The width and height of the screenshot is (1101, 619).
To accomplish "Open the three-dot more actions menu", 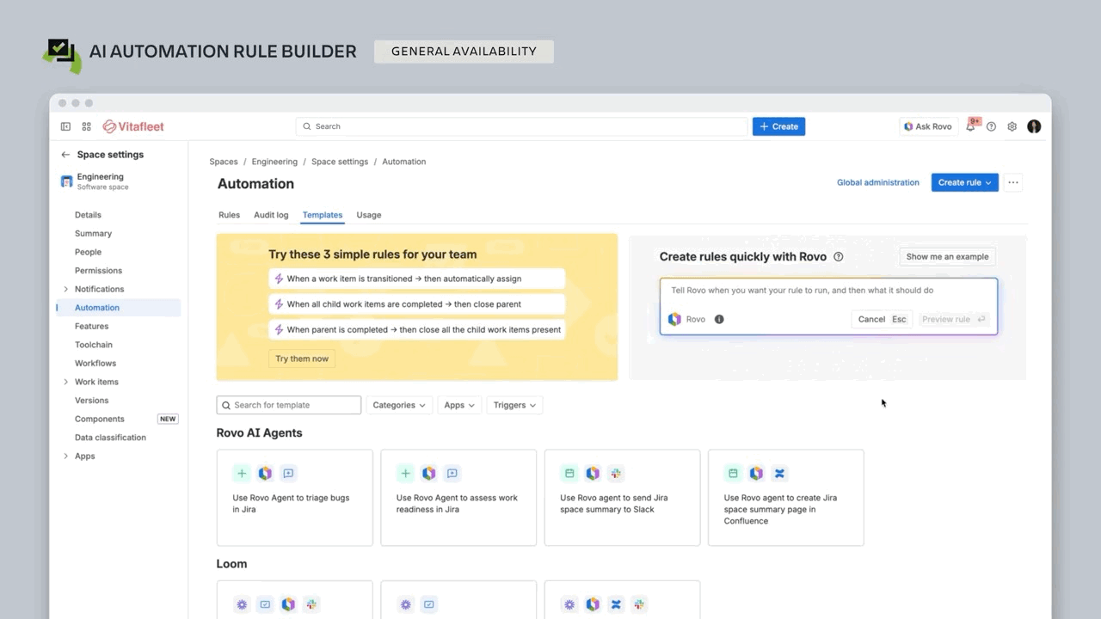I will (1013, 182).
